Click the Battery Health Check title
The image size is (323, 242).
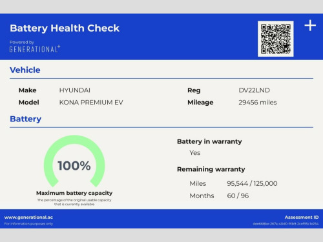(x=65, y=28)
